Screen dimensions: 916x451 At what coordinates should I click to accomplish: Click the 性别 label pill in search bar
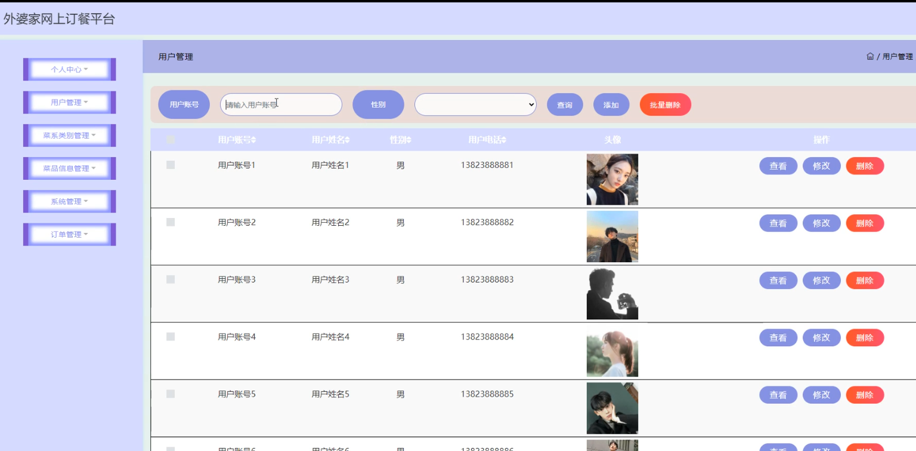(378, 104)
